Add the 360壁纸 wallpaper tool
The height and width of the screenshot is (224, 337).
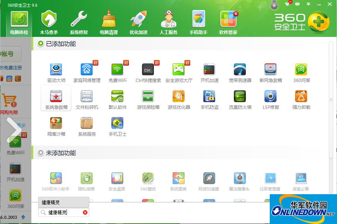(x=148, y=182)
